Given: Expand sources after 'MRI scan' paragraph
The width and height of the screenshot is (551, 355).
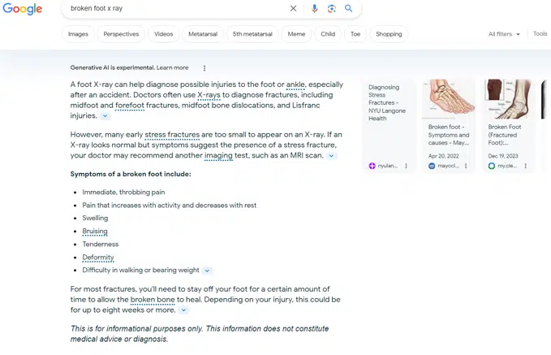Looking at the screenshot, I should point(331,156).
